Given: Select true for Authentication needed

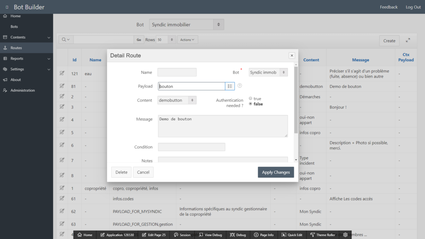Looking at the screenshot, I should click(250, 98).
